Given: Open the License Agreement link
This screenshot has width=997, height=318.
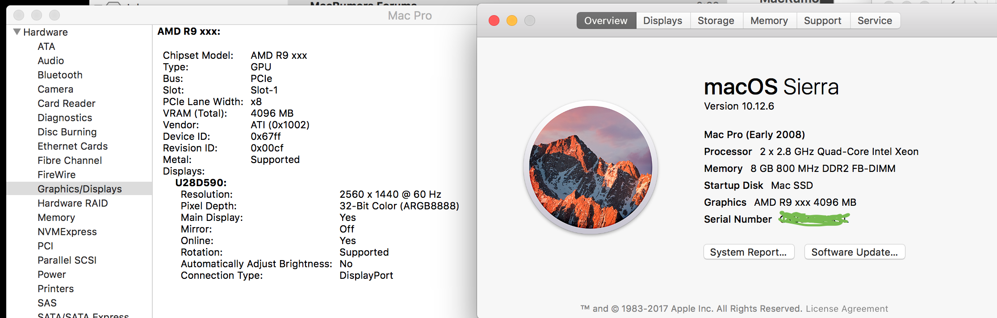Looking at the screenshot, I should click(x=847, y=309).
